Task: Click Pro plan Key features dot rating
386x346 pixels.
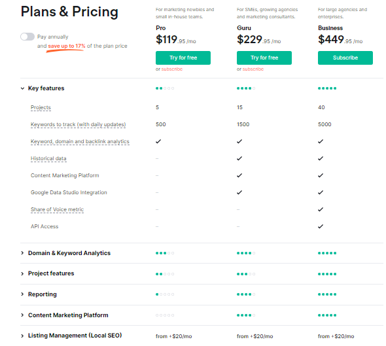Action: (165, 88)
